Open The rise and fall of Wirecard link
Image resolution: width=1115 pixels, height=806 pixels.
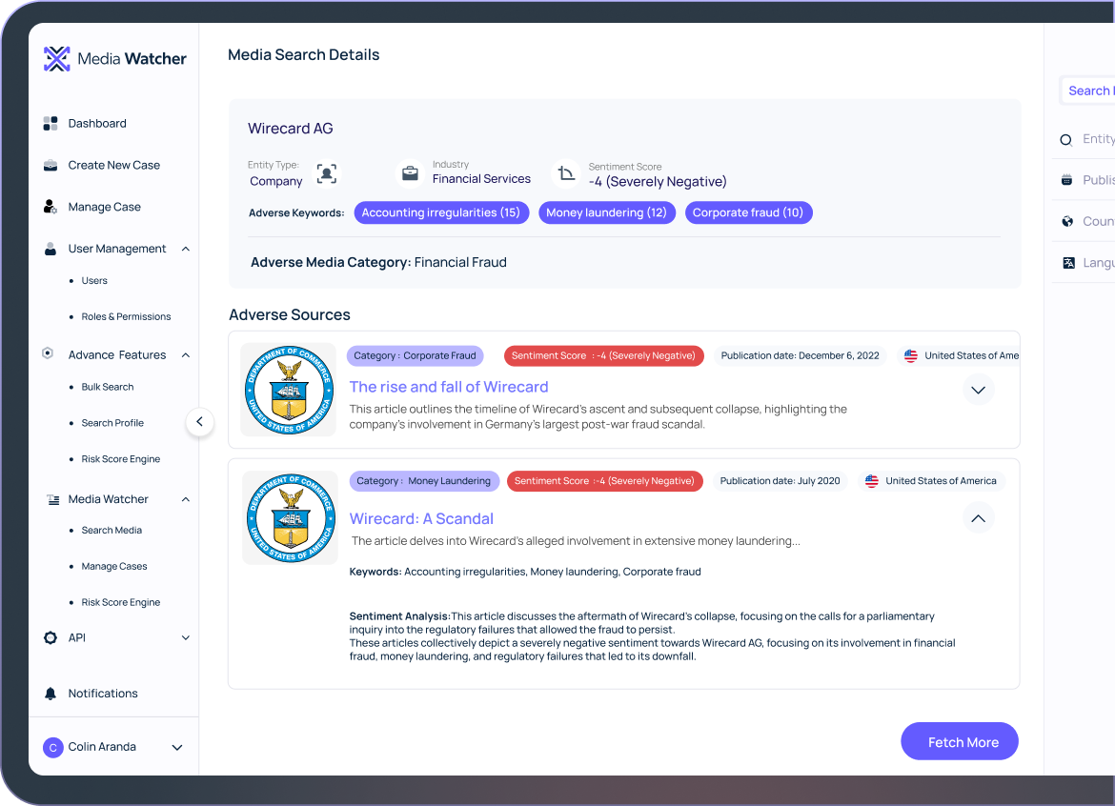click(449, 388)
